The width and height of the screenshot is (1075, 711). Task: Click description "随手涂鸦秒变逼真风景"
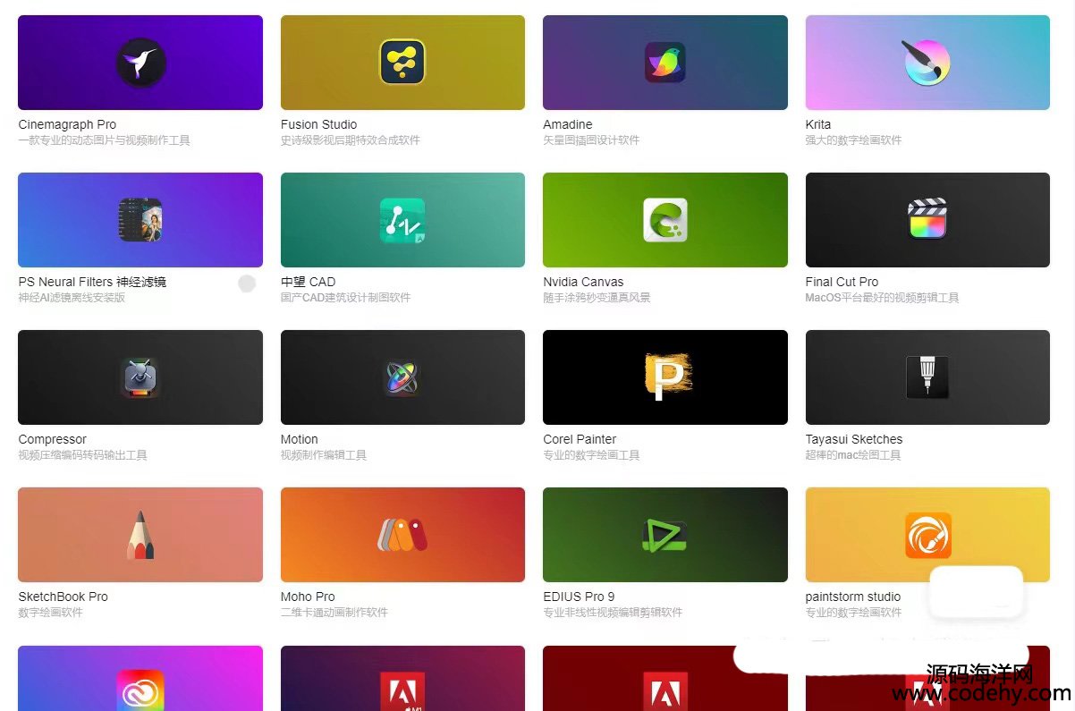[x=597, y=298]
